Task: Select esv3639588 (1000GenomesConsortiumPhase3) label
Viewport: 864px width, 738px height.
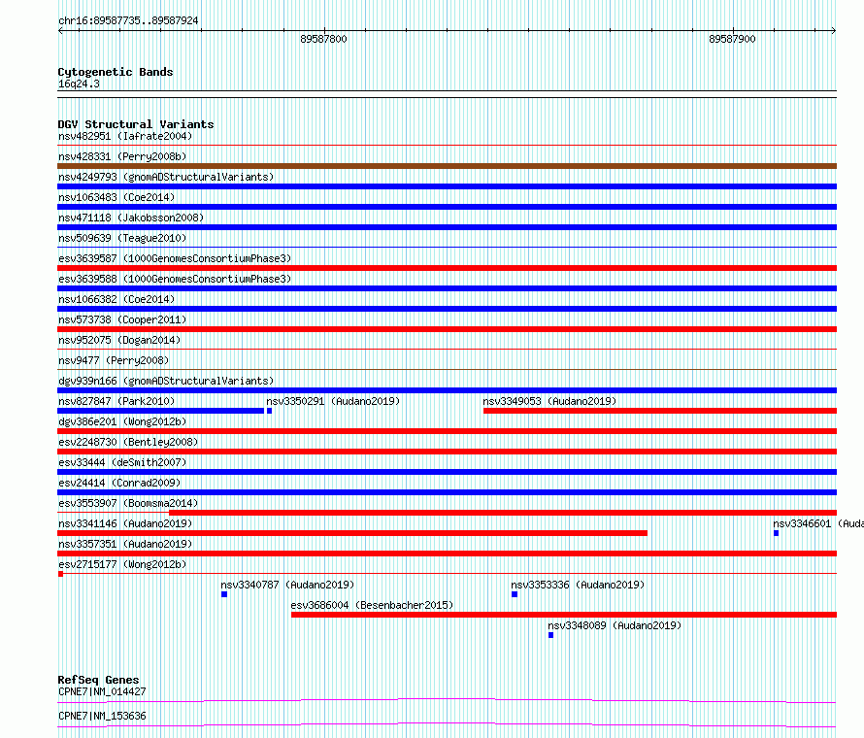Action: pyautogui.click(x=175, y=279)
